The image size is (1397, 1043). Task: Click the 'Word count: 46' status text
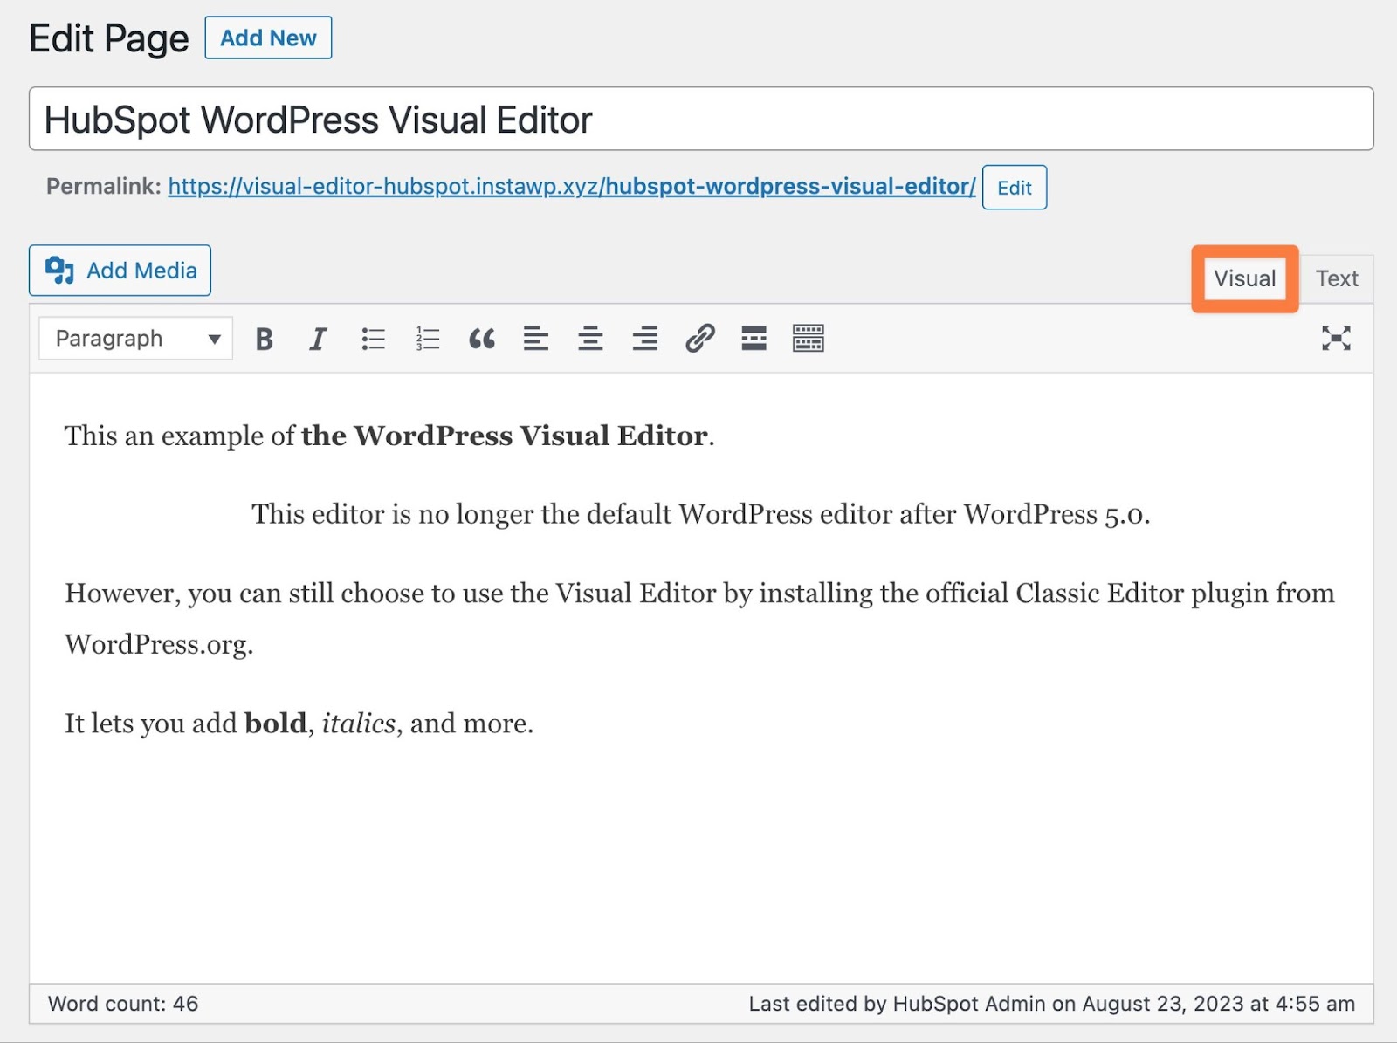click(123, 1004)
